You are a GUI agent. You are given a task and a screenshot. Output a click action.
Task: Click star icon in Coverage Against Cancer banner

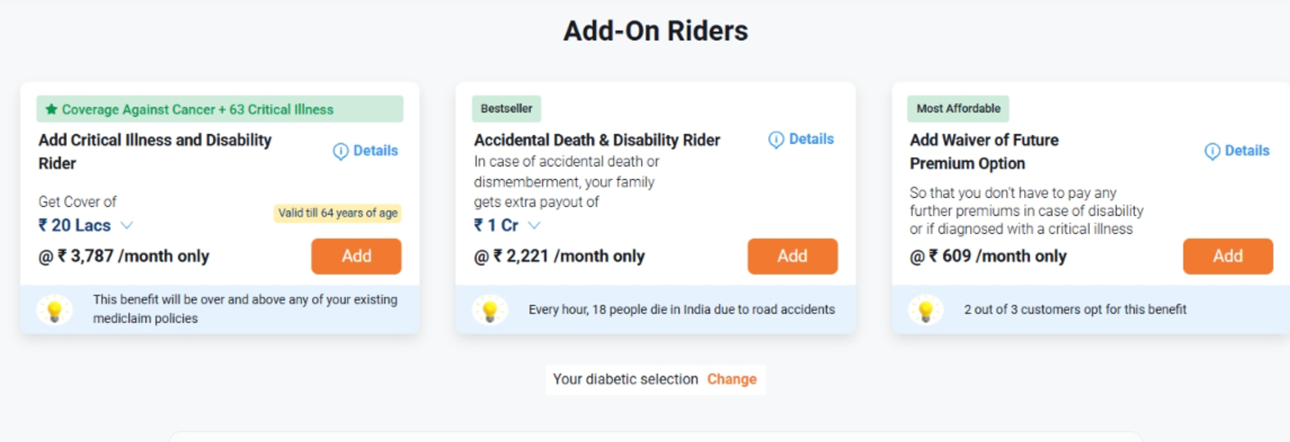click(x=52, y=110)
